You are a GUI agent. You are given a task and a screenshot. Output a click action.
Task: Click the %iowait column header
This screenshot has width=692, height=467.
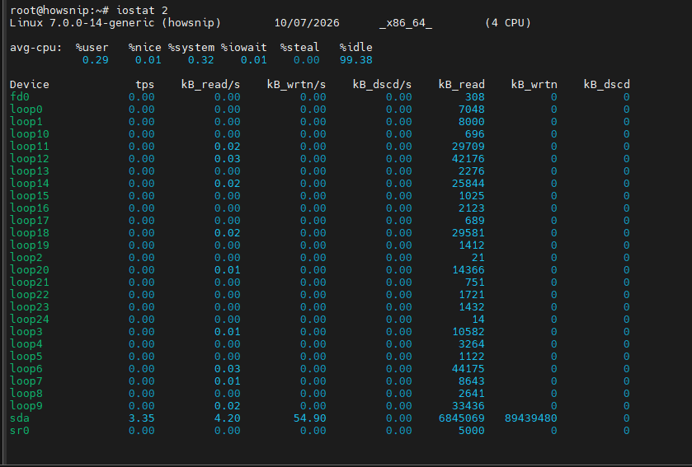[x=243, y=47]
